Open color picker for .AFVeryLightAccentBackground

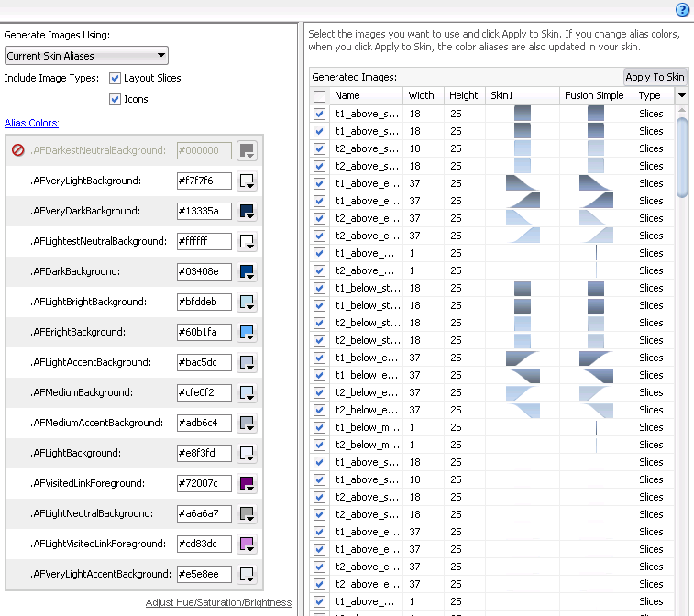click(247, 574)
